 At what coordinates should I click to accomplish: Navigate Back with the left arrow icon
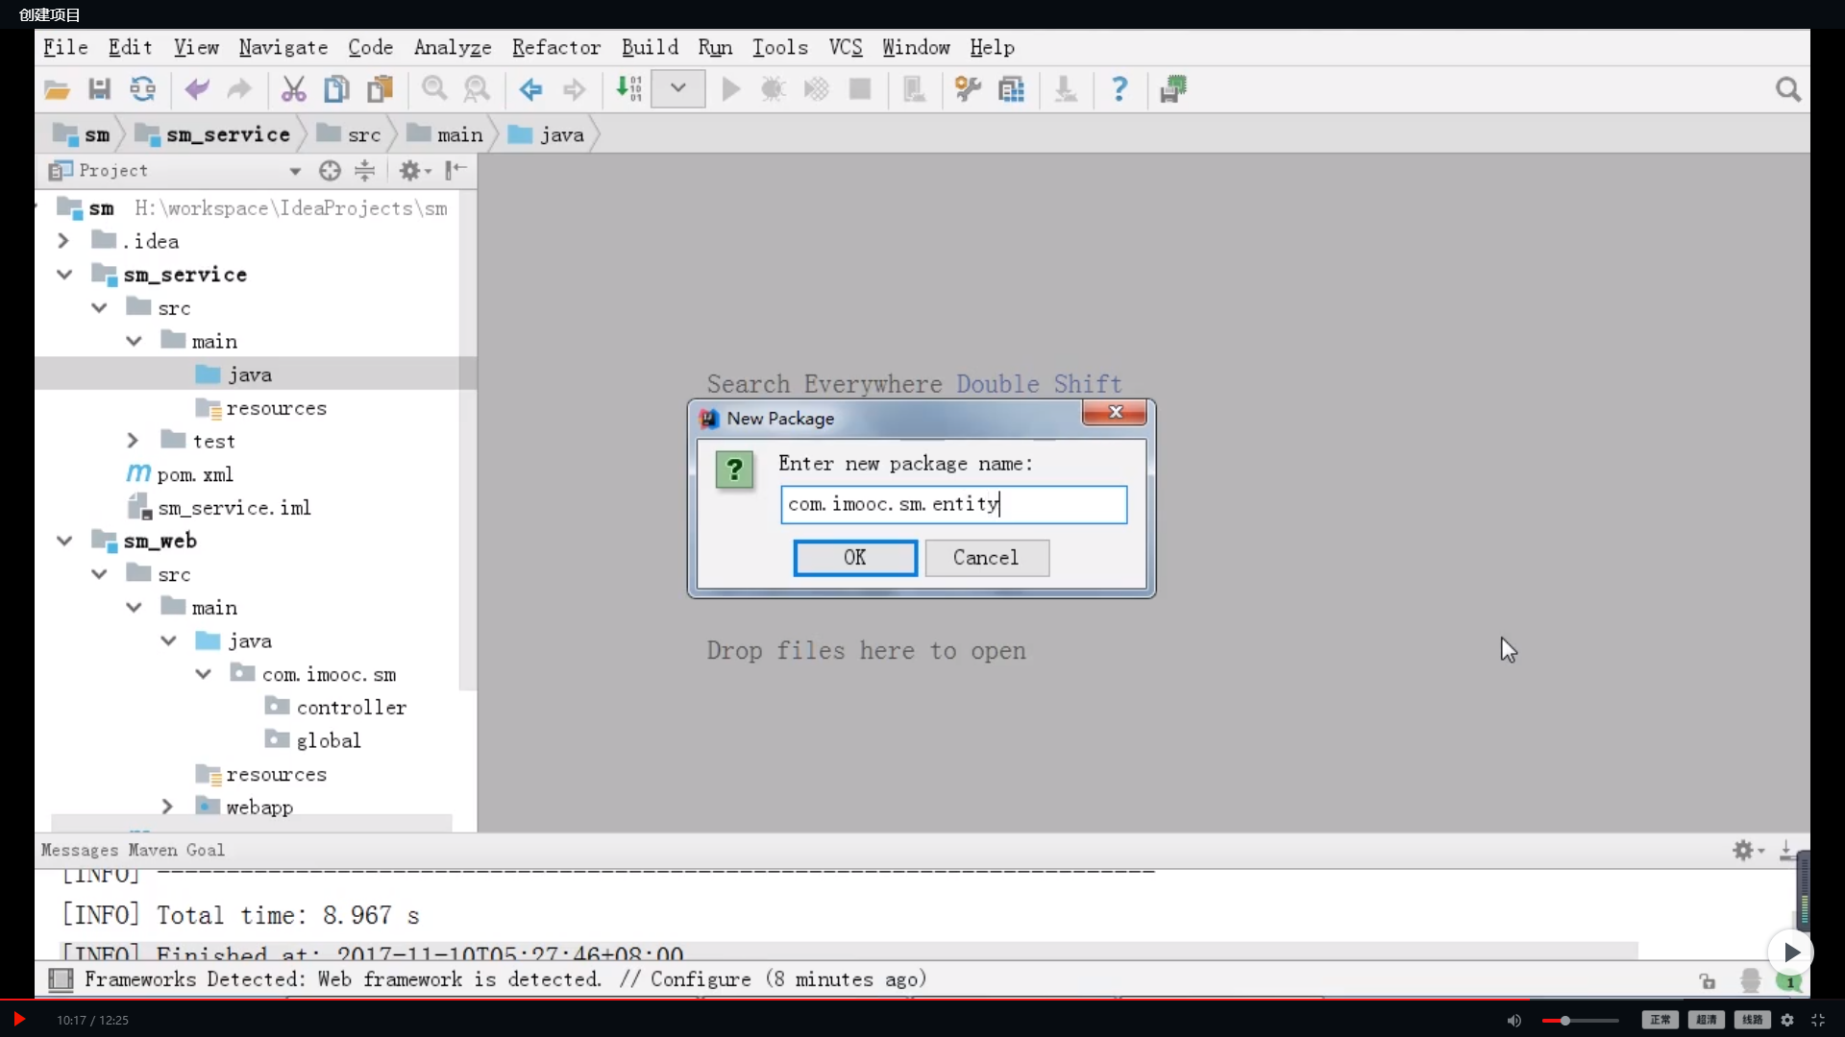click(530, 89)
